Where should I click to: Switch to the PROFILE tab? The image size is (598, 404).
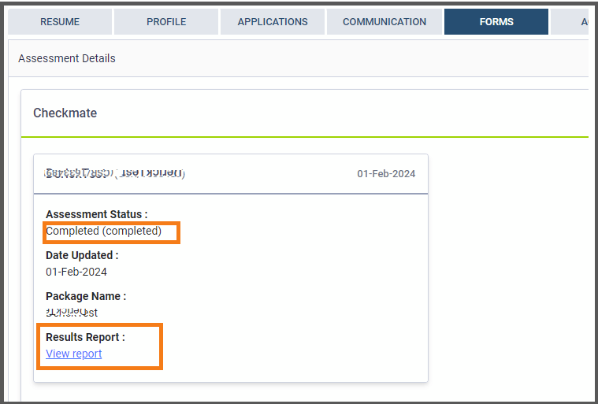(166, 22)
